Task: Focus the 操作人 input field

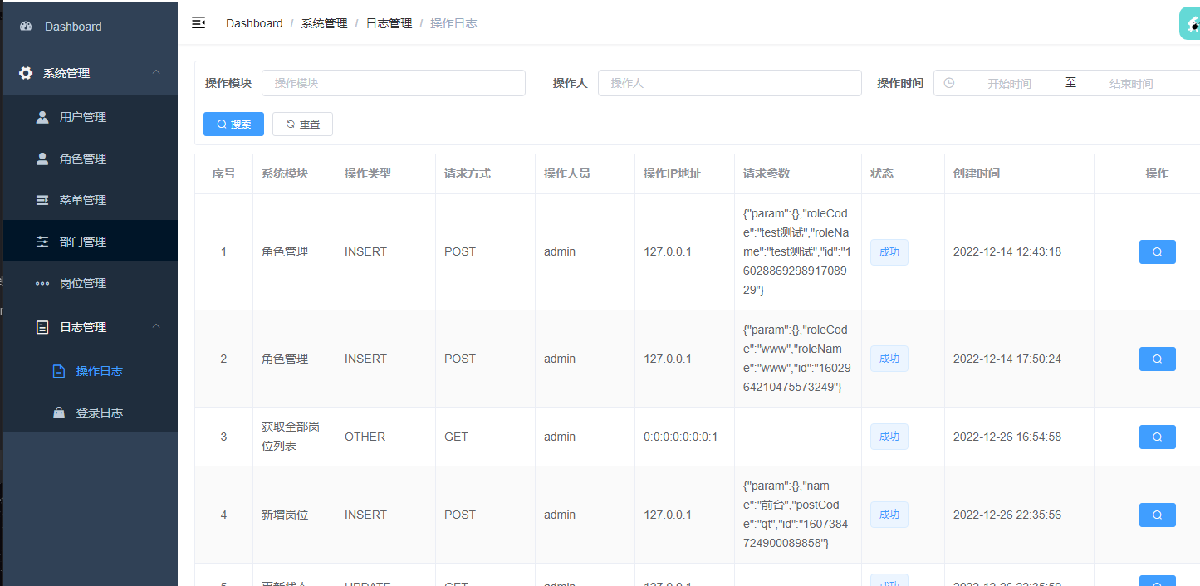Action: [x=730, y=83]
